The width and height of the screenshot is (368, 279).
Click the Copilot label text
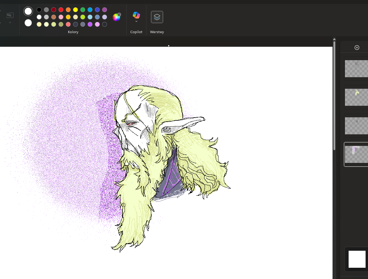pyautogui.click(x=136, y=32)
